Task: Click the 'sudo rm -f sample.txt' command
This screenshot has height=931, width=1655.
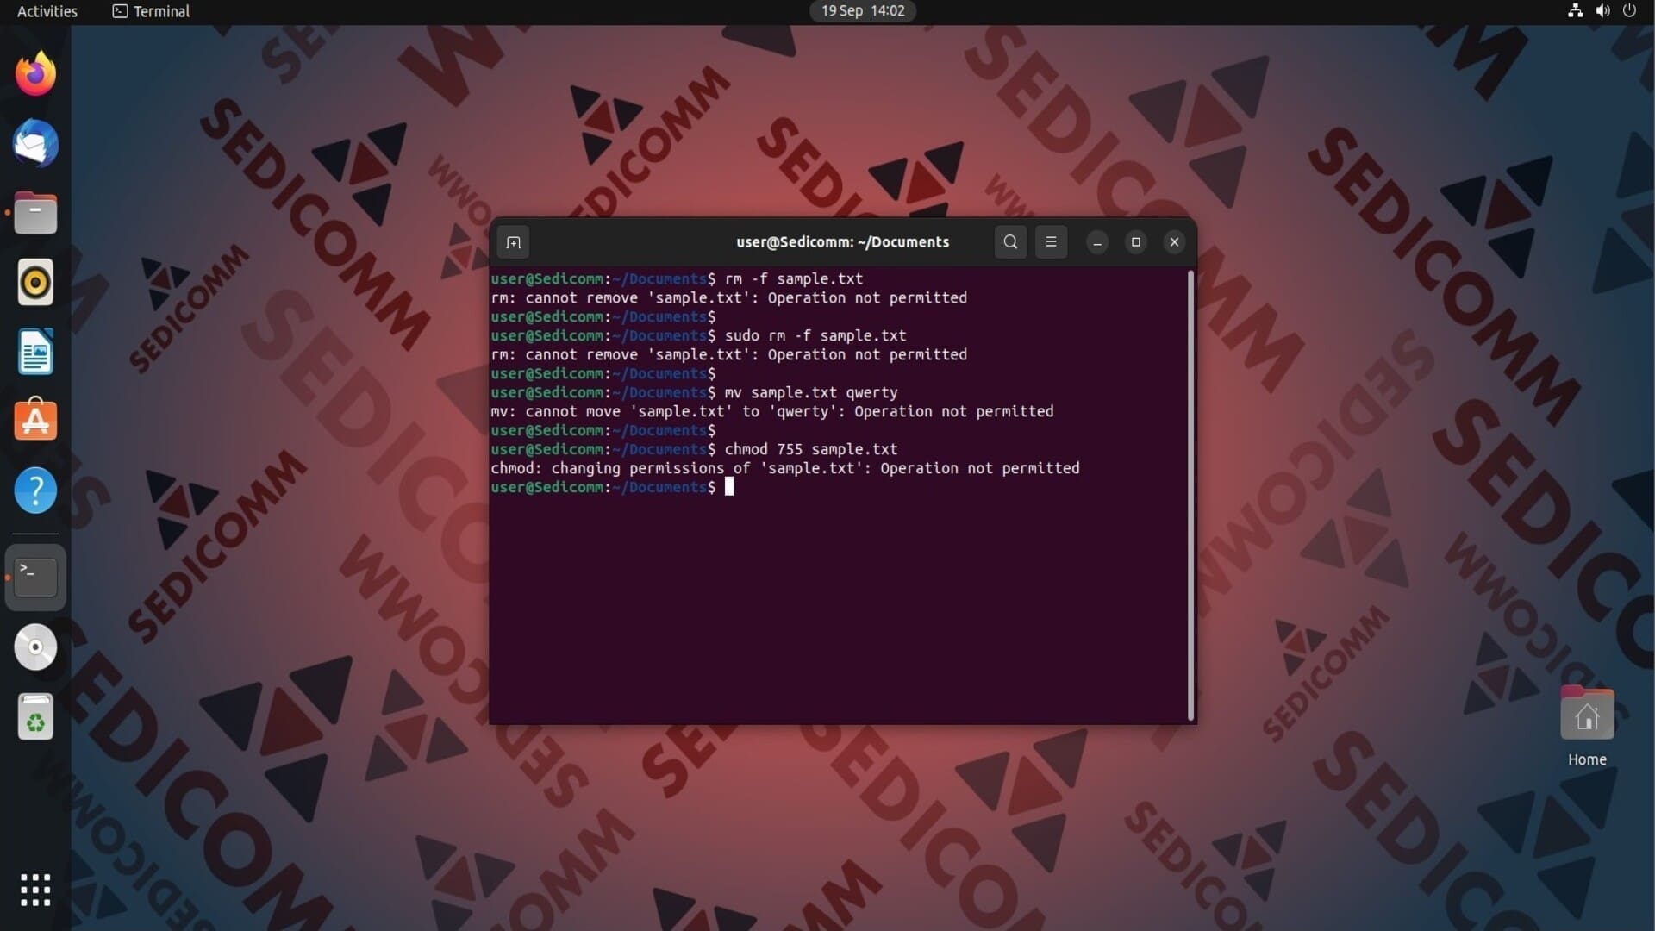Action: 815,336
